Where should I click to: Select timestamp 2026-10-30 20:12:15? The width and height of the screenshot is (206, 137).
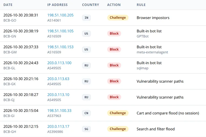tap(21, 126)
